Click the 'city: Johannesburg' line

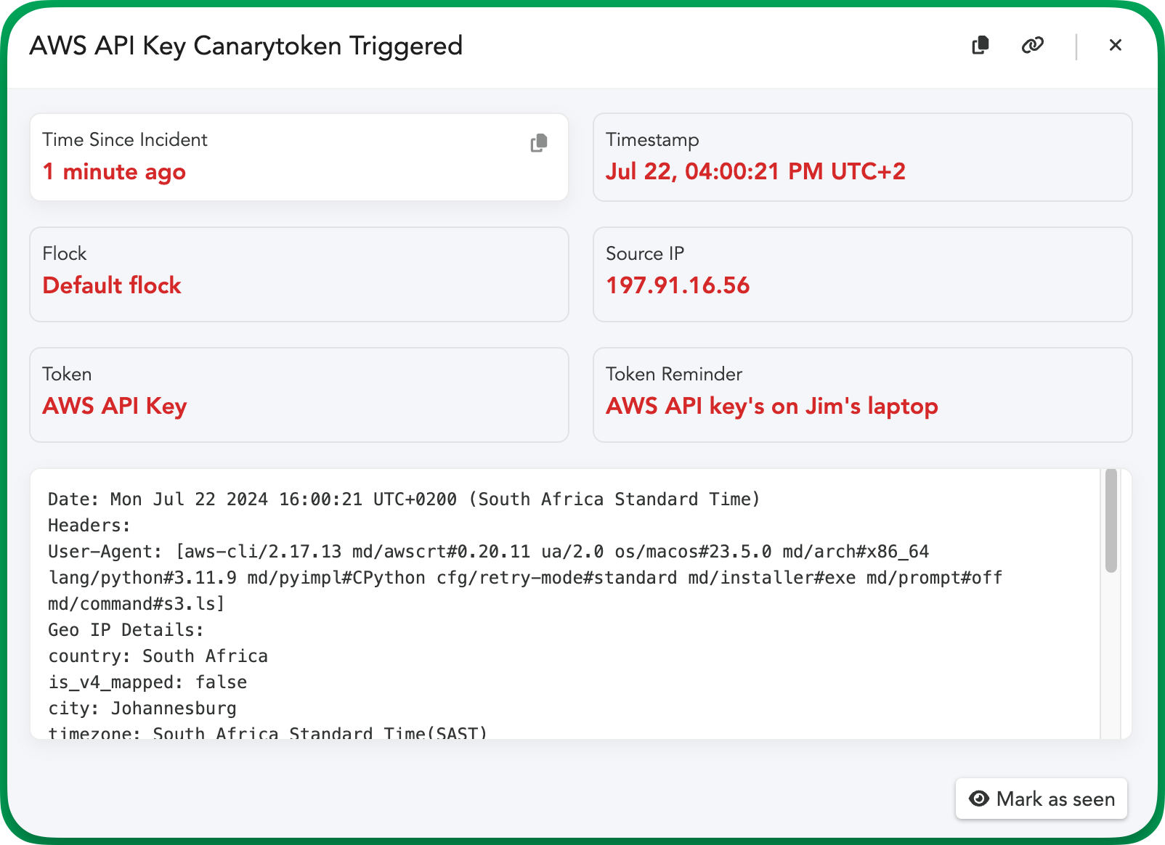pos(142,709)
